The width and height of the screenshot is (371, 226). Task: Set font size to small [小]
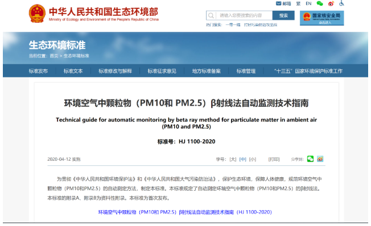click(x=253, y=160)
